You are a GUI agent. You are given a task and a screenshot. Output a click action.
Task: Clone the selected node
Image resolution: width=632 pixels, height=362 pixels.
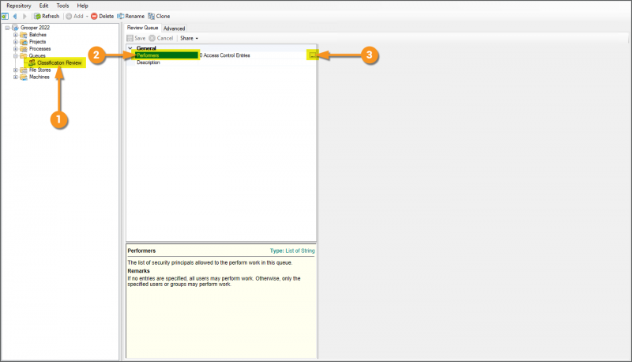coord(159,16)
